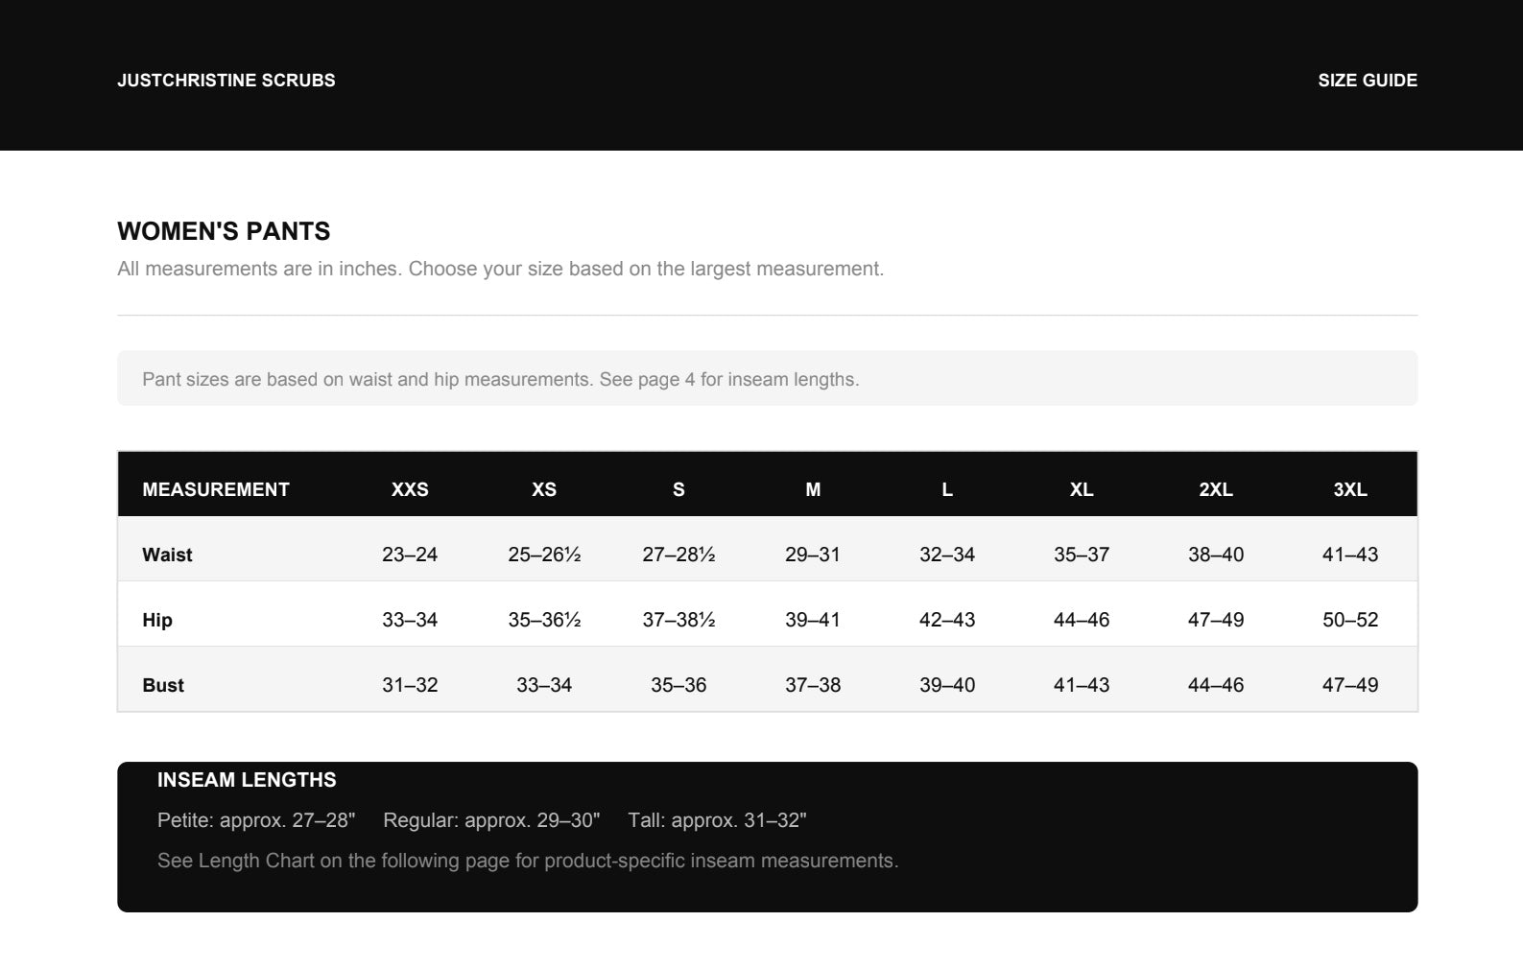Click the 3XL column header
The width and height of the screenshot is (1523, 969).
pos(1350,489)
